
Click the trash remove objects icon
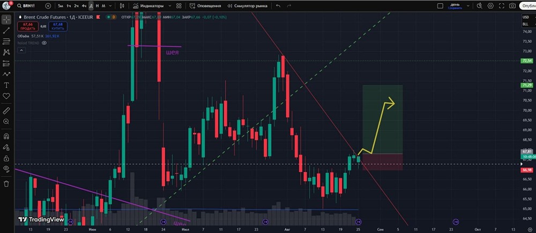6,184
